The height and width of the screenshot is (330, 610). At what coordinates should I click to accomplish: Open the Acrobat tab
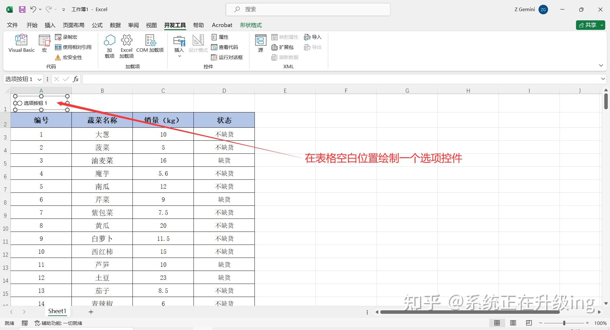[222, 25]
